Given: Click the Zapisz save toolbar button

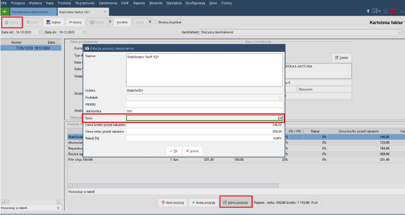Looking at the screenshot, I should click(53, 23).
